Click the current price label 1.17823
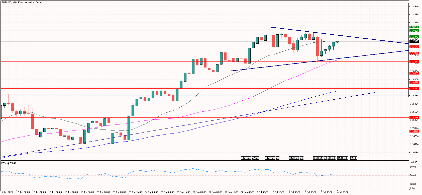The height and width of the screenshot is (195, 422). pos(414,41)
